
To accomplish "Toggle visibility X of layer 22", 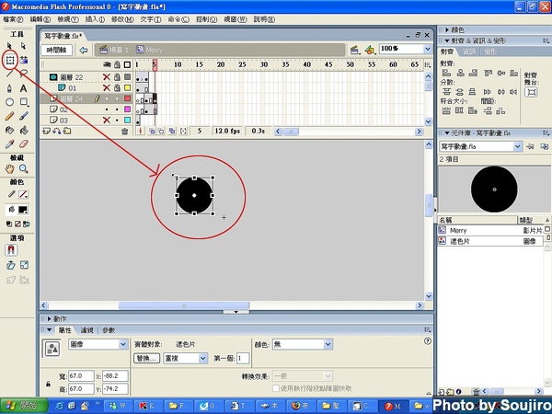I will (x=107, y=77).
